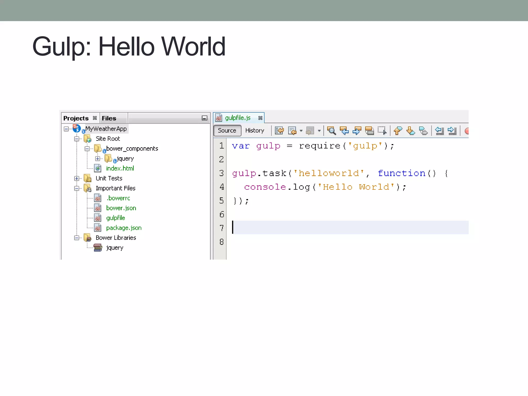This screenshot has width=528, height=396.
Task: Click the package.json file icon
Action: pos(98,228)
